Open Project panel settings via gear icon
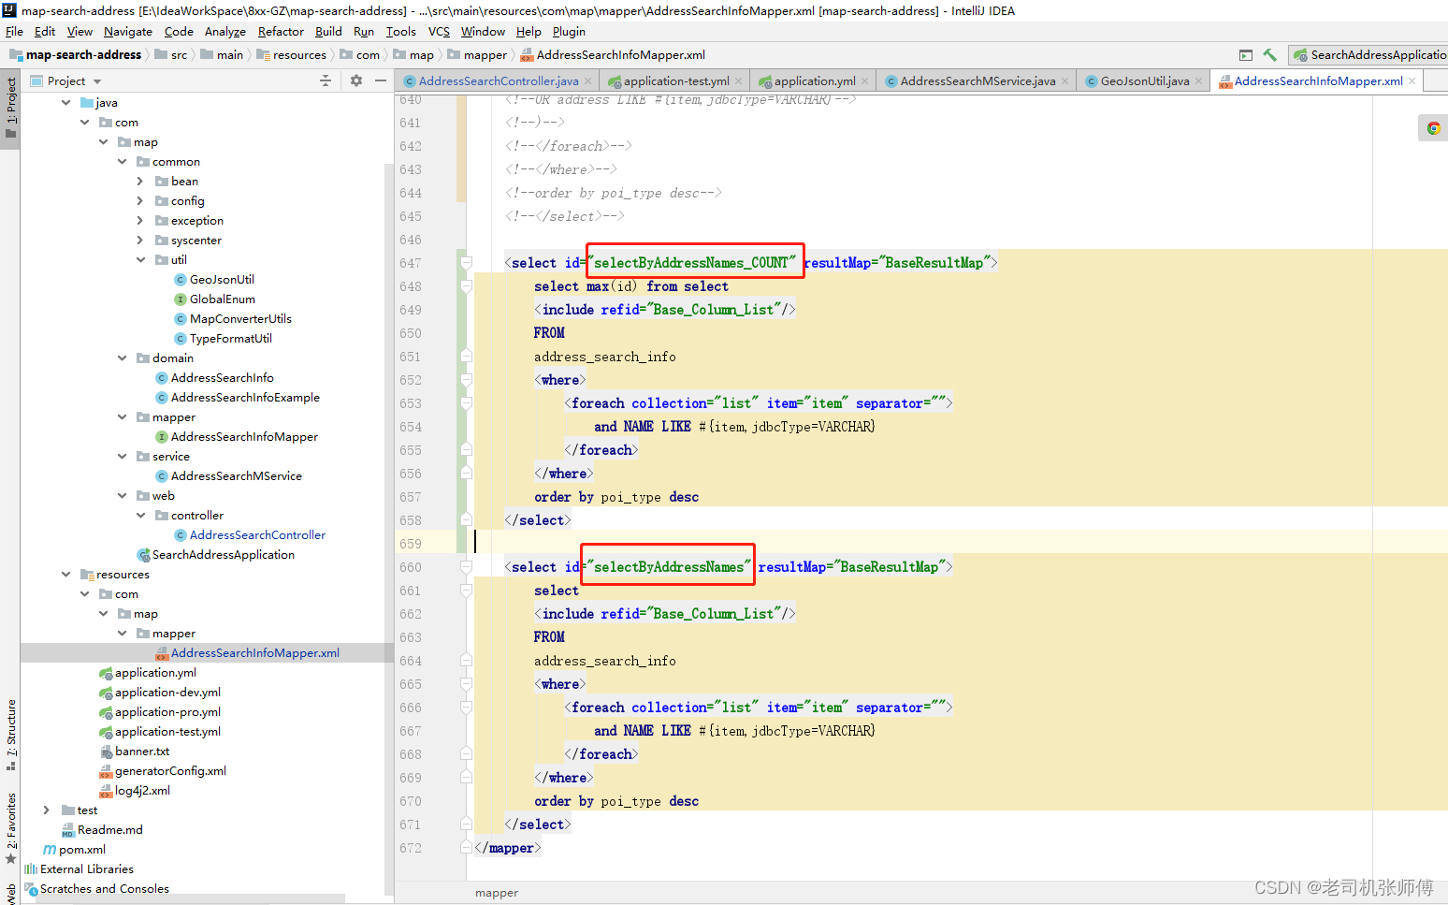This screenshot has width=1448, height=905. (x=355, y=80)
